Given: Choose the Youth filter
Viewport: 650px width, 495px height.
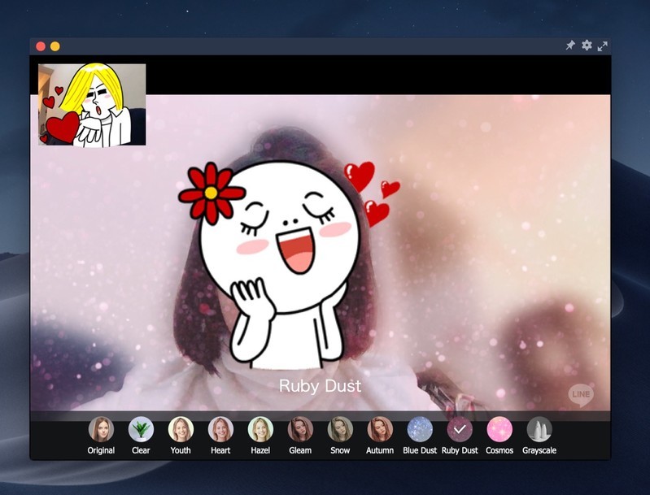Looking at the screenshot, I should (x=181, y=429).
